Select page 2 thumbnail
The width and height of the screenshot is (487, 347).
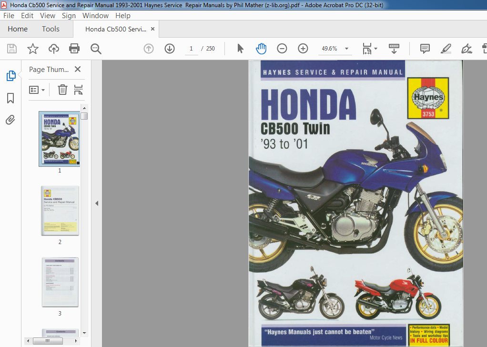click(x=60, y=211)
